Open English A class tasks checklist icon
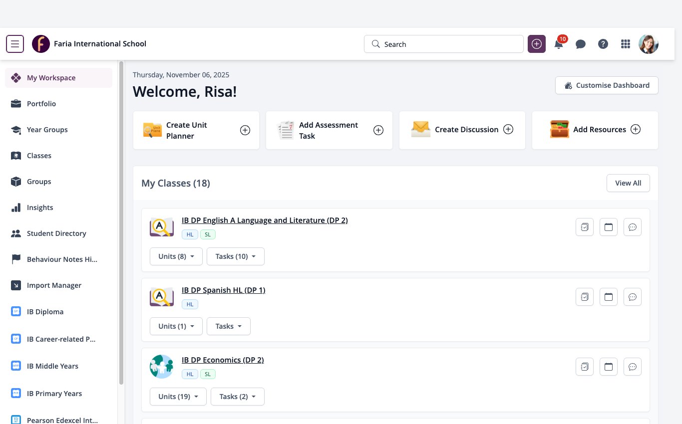 point(585,227)
